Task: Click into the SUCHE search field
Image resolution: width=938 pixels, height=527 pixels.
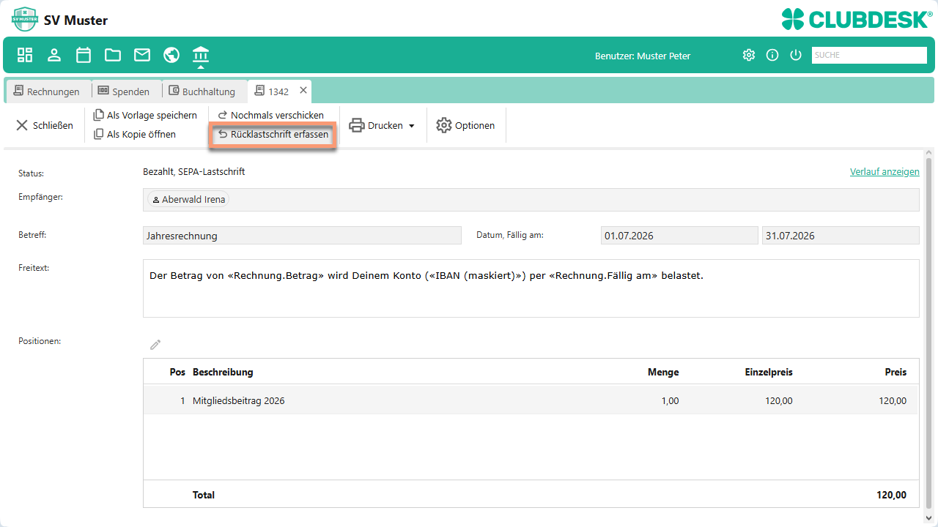Action: (x=869, y=55)
